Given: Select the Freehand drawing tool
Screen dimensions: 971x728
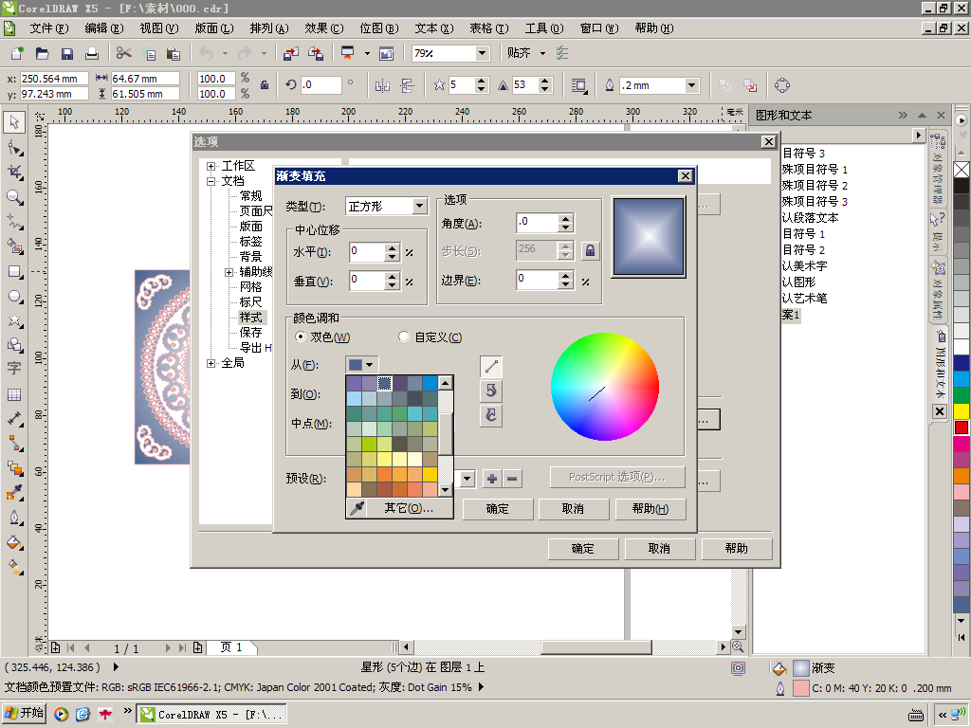Looking at the screenshot, I should coord(14,222).
